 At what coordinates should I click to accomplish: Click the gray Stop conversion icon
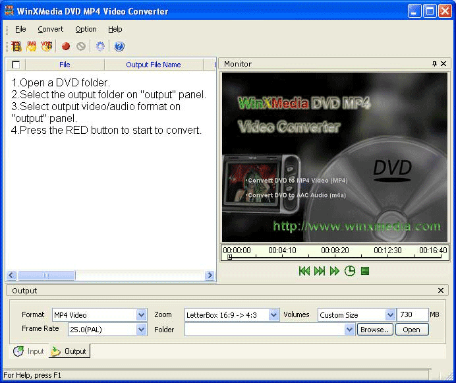tap(81, 46)
